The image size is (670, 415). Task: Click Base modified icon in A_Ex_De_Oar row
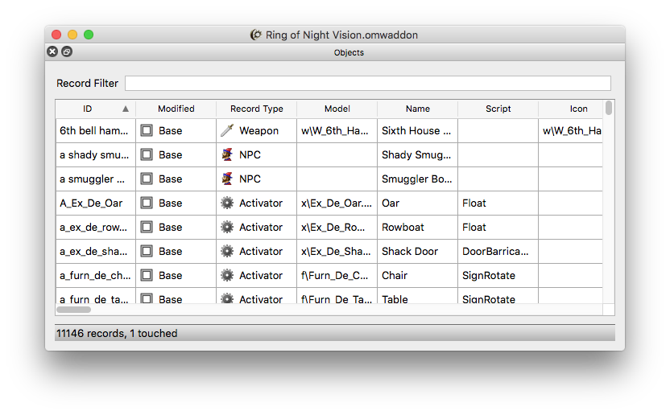click(x=147, y=203)
